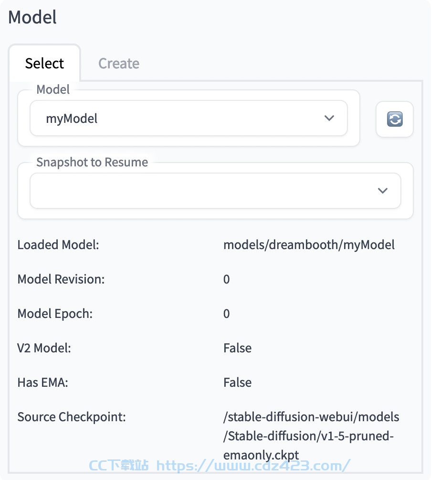Click the Loaded Model label
This screenshot has width=440, height=480.
[x=58, y=245]
